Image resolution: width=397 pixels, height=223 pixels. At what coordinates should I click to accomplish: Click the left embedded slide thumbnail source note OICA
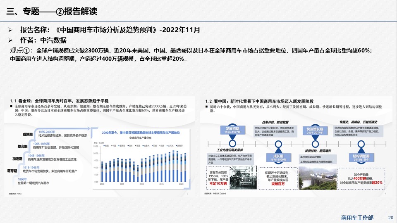[15, 194]
